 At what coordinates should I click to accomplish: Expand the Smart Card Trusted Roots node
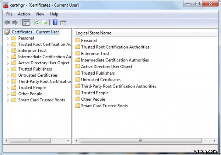(7, 100)
